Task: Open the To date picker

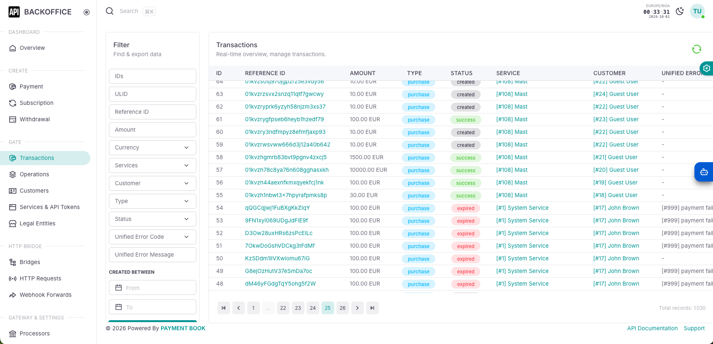Action: tap(152, 307)
